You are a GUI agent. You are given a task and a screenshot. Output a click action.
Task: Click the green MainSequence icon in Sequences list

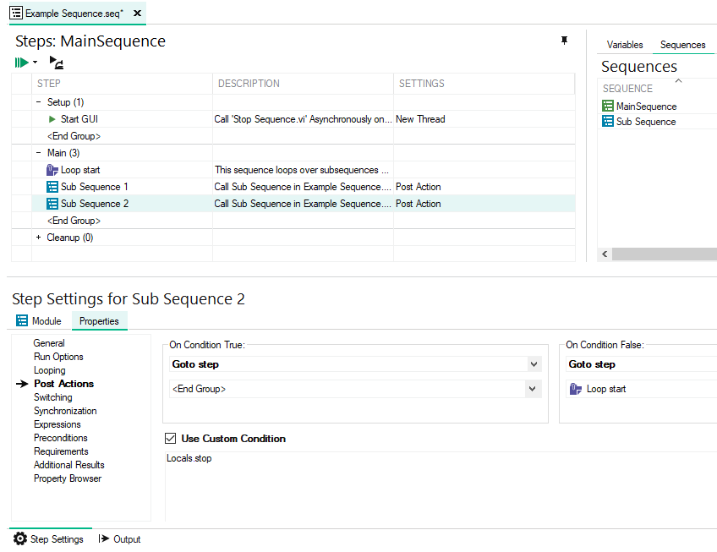point(608,107)
